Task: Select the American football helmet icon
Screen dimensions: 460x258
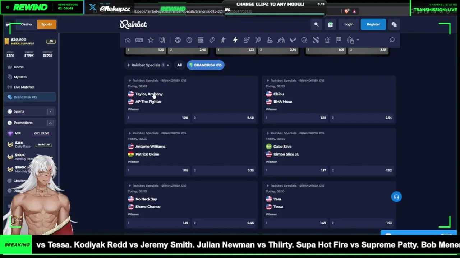Action: [x=304, y=40]
